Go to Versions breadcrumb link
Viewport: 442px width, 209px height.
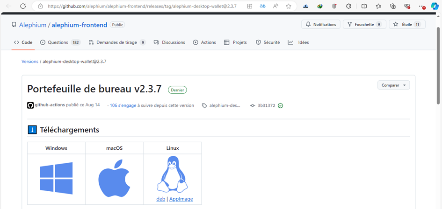click(30, 61)
